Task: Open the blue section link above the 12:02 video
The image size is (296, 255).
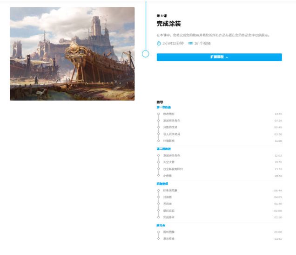Action: tap(164, 149)
